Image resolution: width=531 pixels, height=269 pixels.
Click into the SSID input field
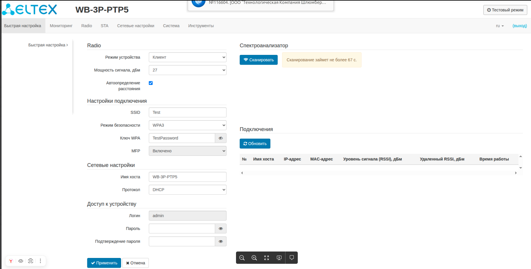point(187,112)
